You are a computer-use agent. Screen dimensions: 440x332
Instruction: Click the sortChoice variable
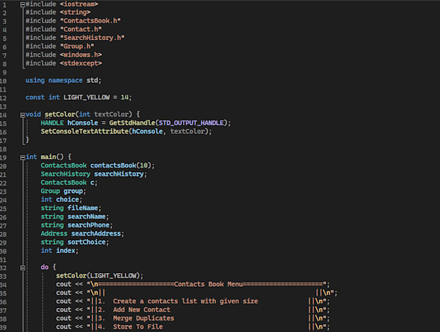(87, 242)
